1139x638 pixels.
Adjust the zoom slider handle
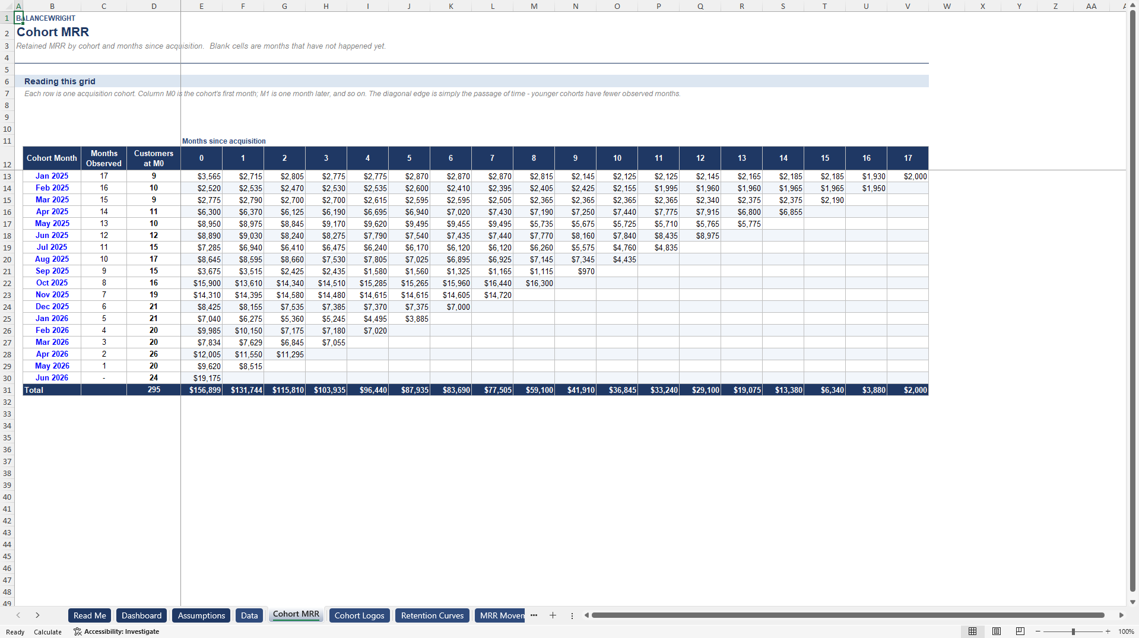pos(1073,631)
